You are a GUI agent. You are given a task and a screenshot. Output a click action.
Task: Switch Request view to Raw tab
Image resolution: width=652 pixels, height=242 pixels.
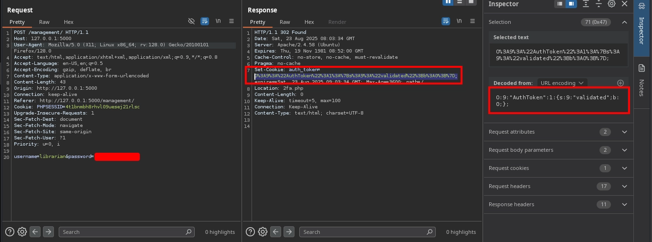(x=44, y=22)
